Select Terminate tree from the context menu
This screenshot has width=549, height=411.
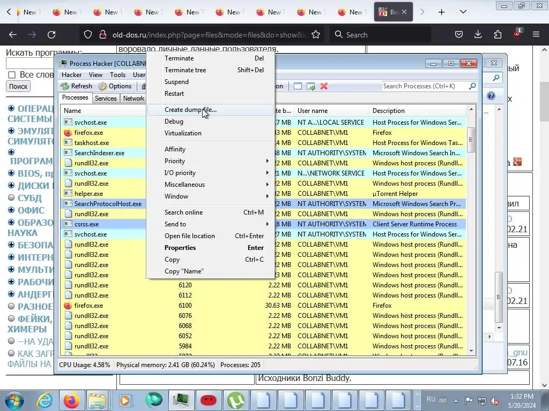[x=210, y=70]
